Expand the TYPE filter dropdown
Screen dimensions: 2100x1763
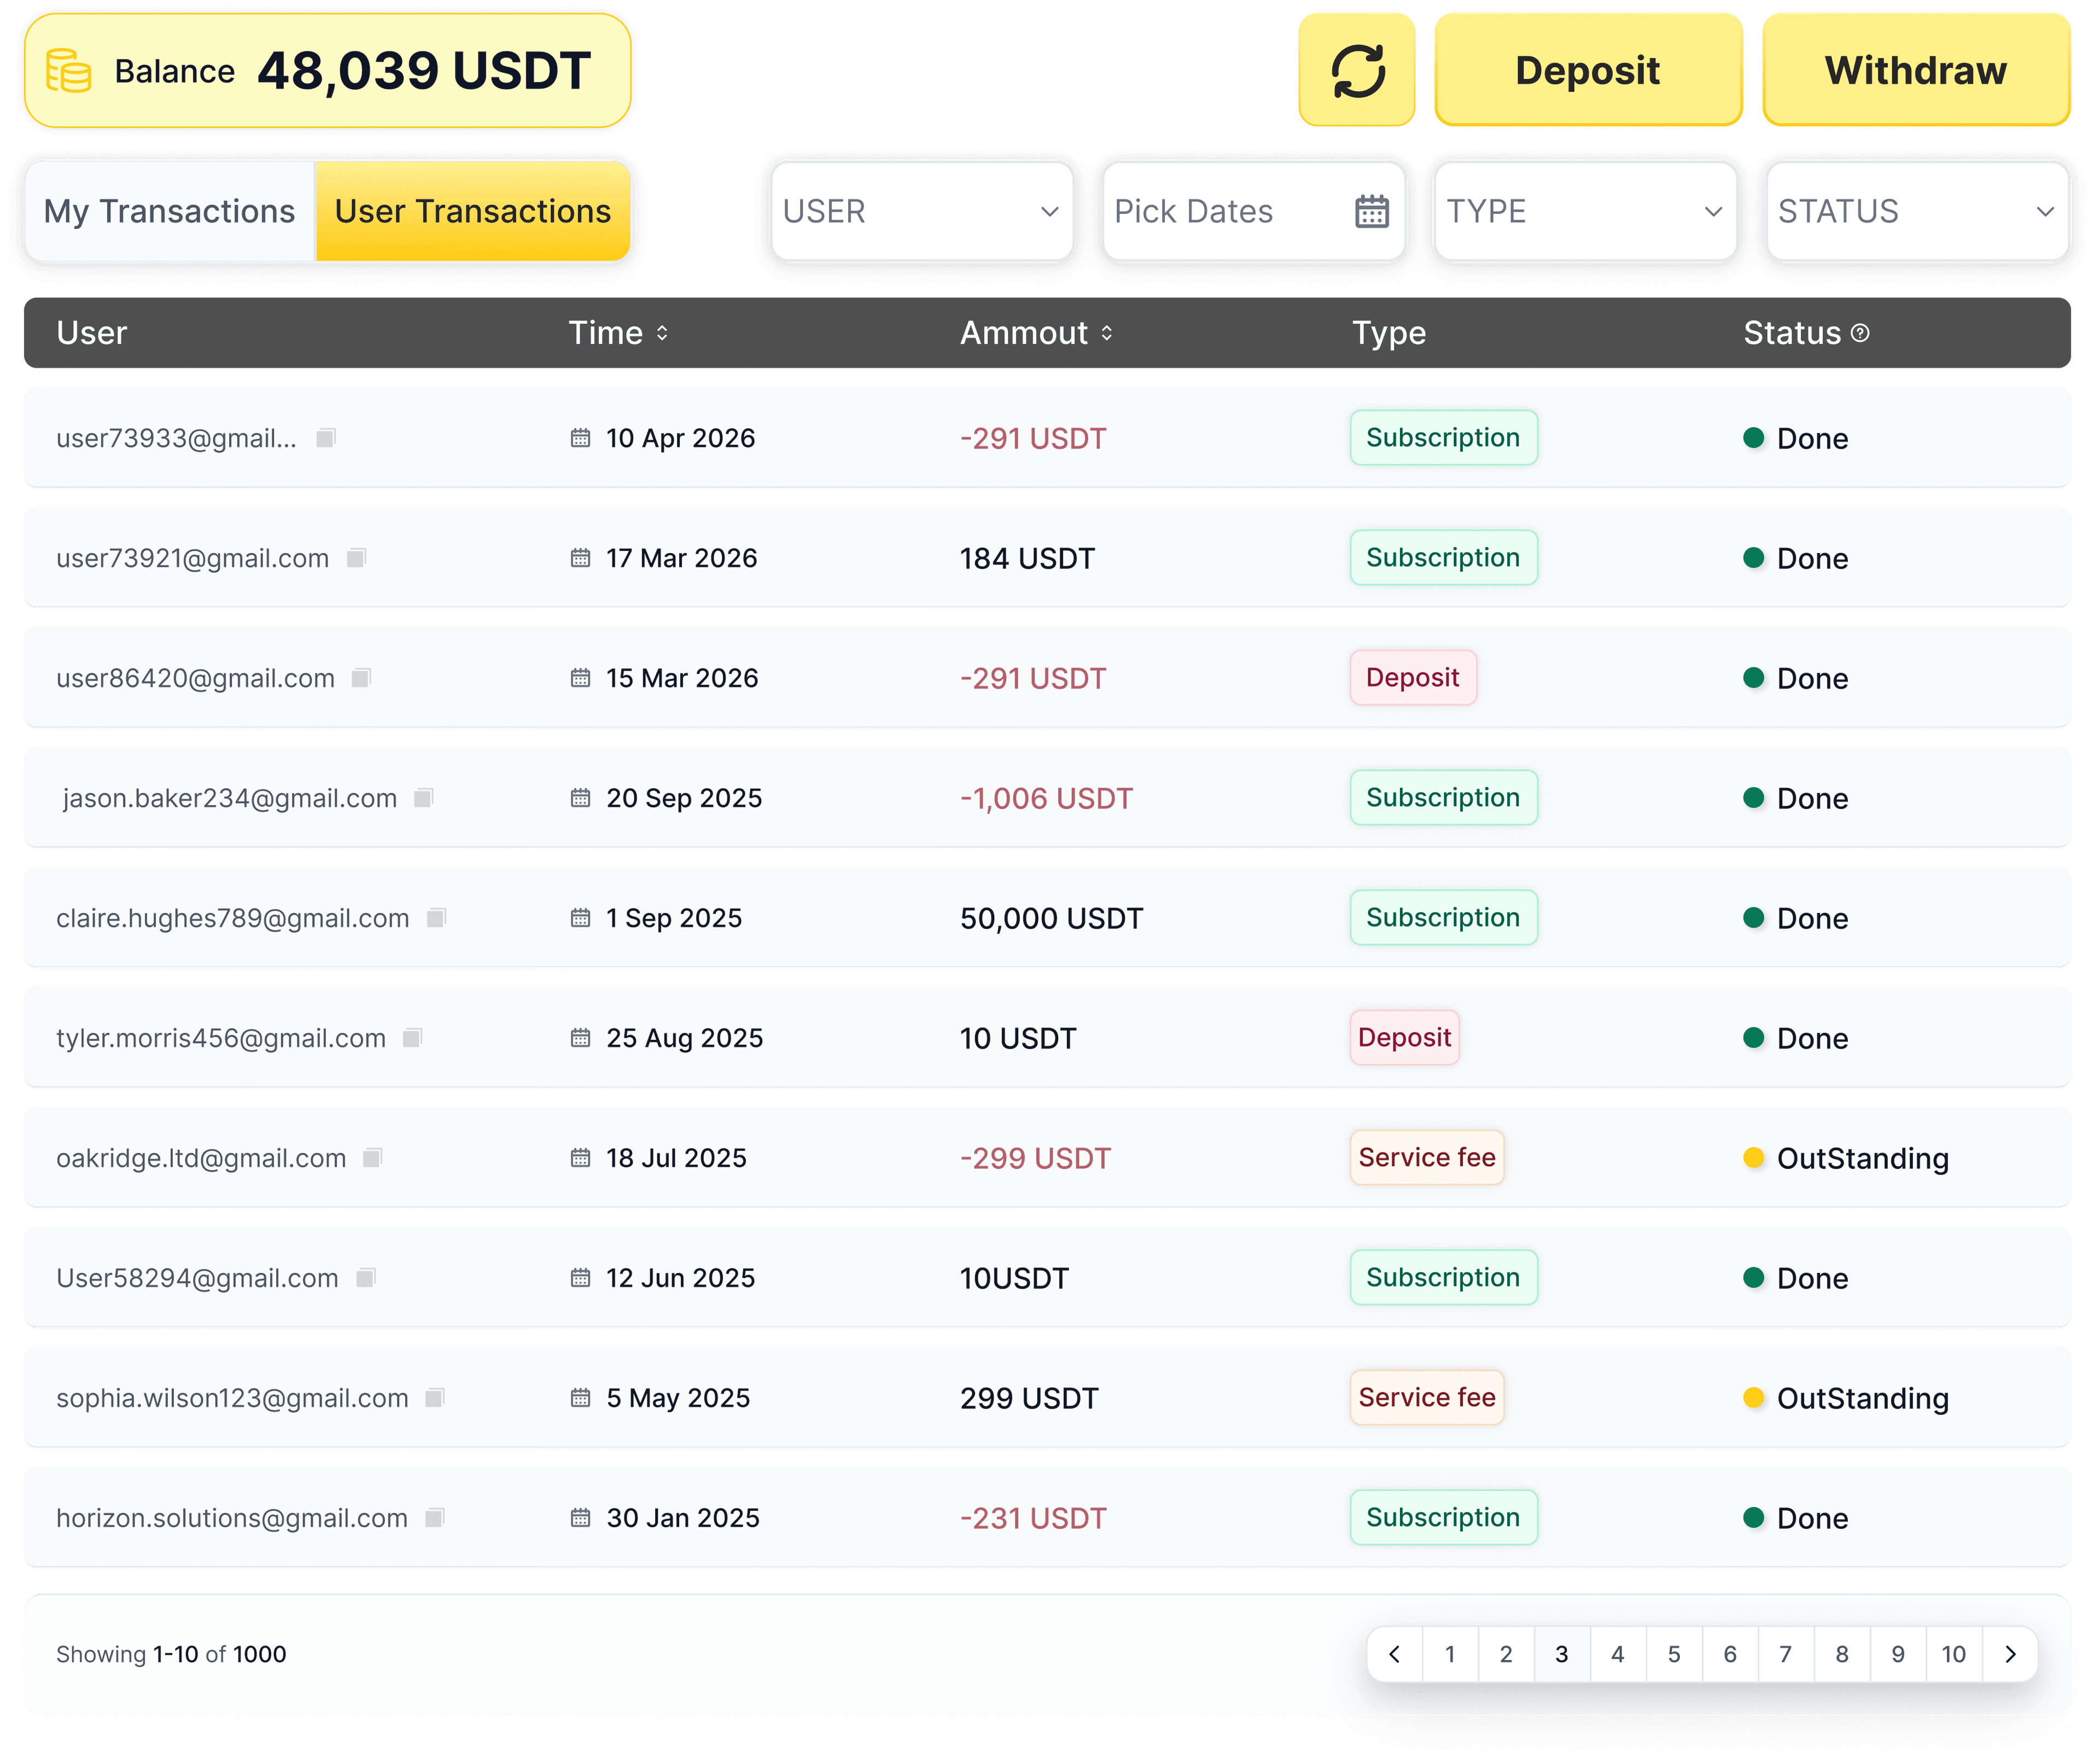[x=1586, y=211]
